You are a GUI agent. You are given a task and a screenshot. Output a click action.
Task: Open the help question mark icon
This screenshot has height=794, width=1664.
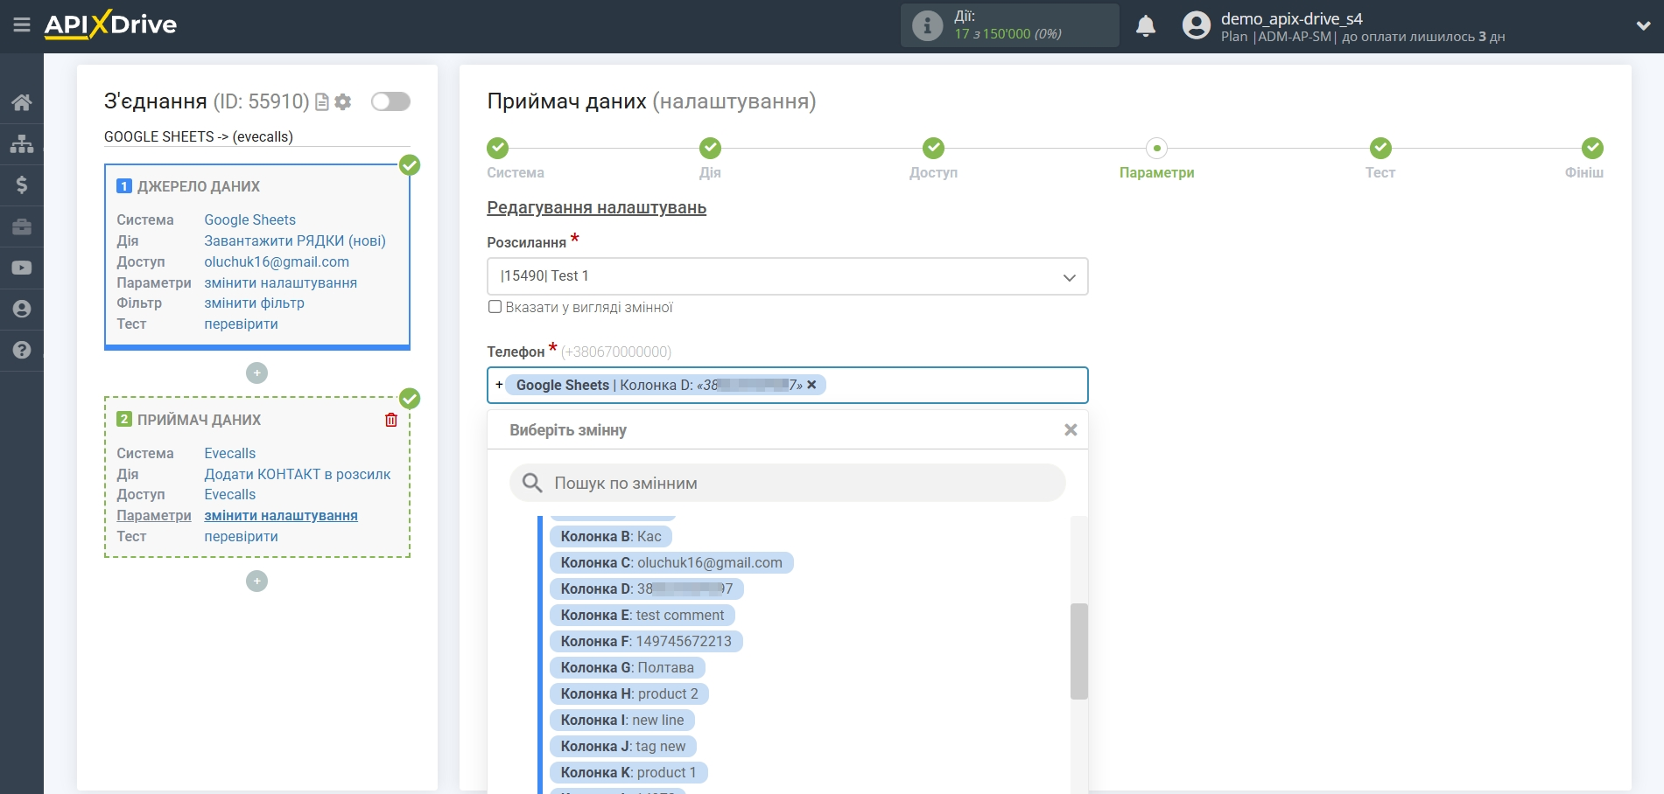[x=22, y=350]
